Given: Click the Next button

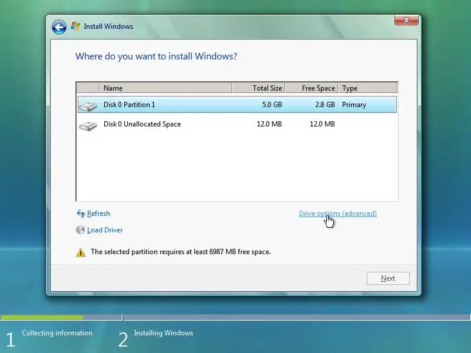Looking at the screenshot, I should [388, 278].
